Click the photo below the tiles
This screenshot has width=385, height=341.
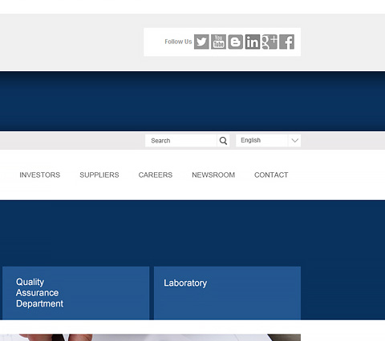pos(150,337)
